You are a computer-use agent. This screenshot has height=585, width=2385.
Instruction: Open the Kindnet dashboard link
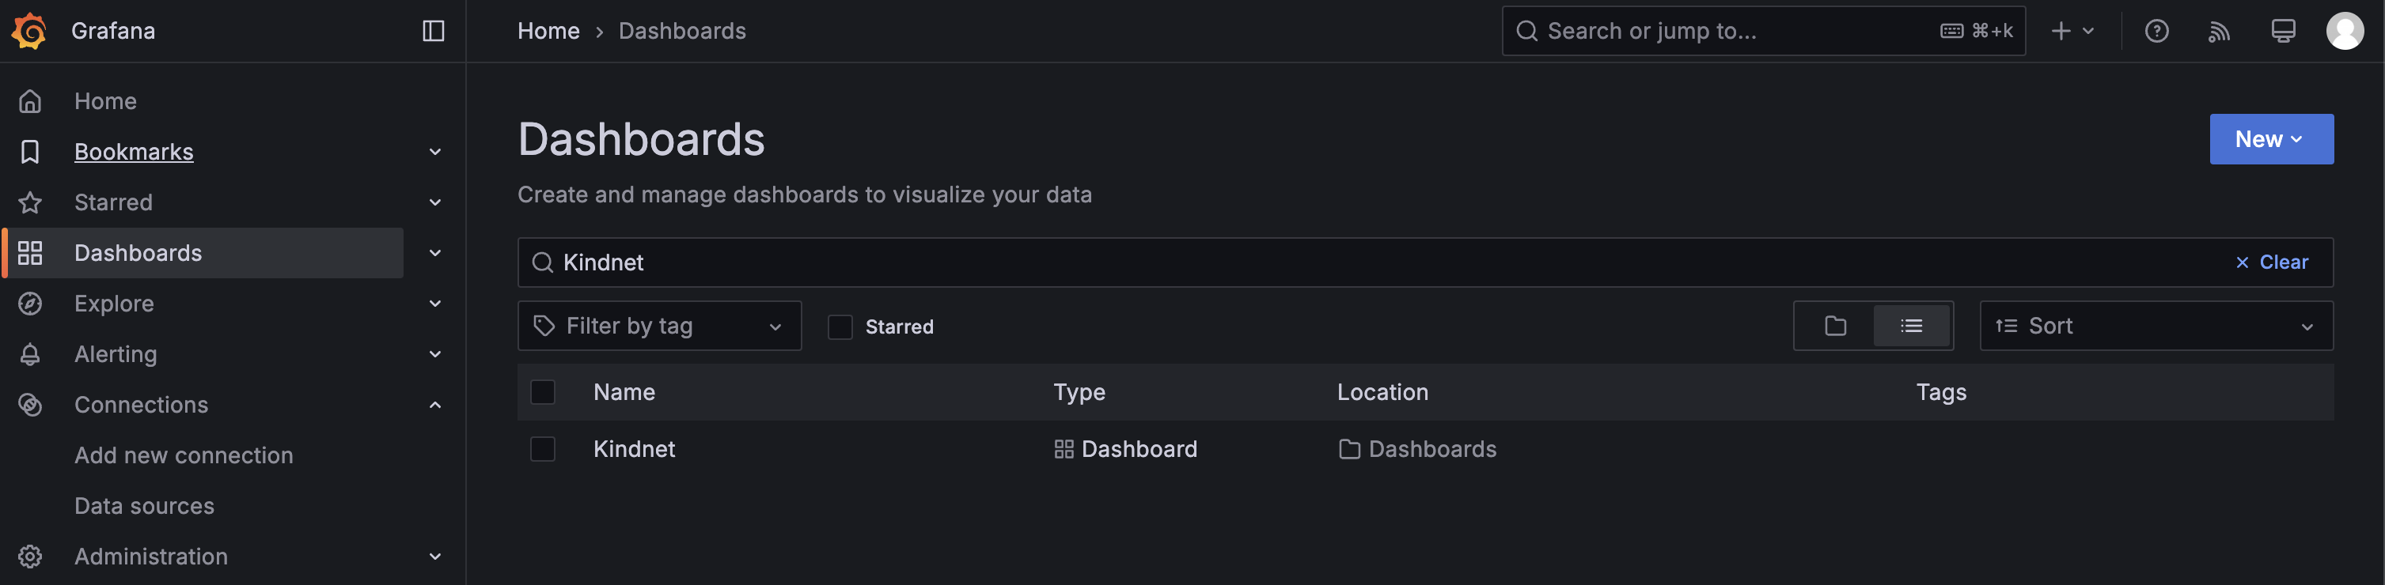tap(634, 449)
